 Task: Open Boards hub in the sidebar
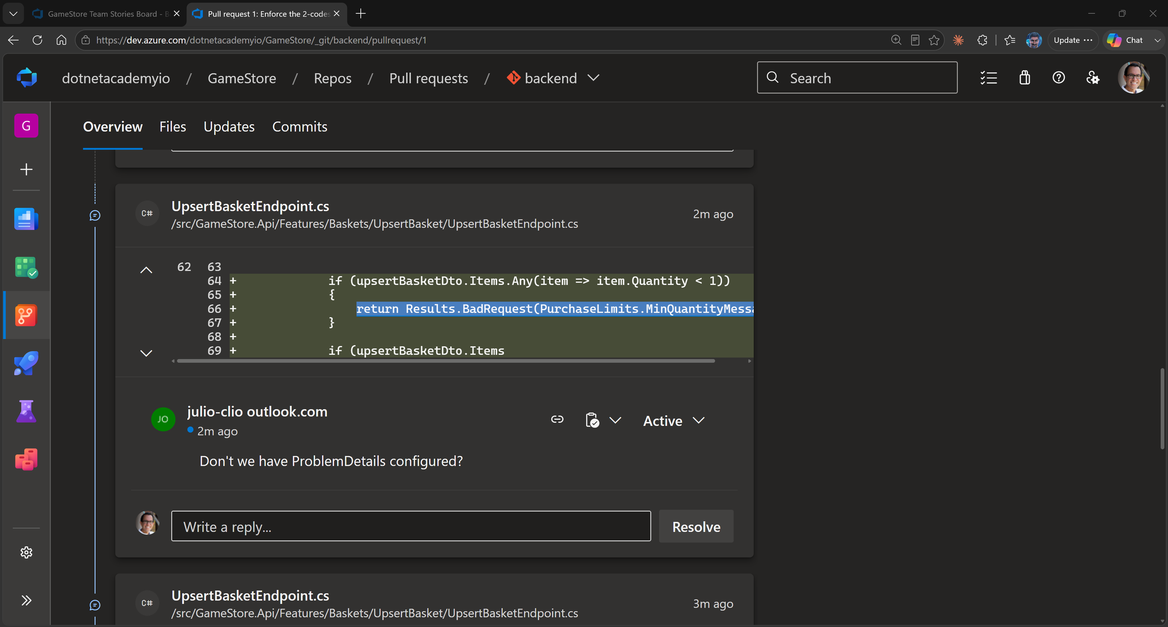click(26, 267)
